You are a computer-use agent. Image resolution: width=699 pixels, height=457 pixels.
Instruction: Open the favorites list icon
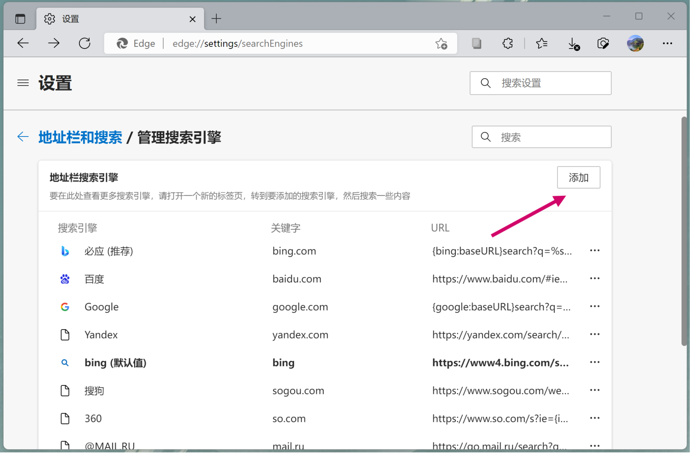click(x=541, y=44)
